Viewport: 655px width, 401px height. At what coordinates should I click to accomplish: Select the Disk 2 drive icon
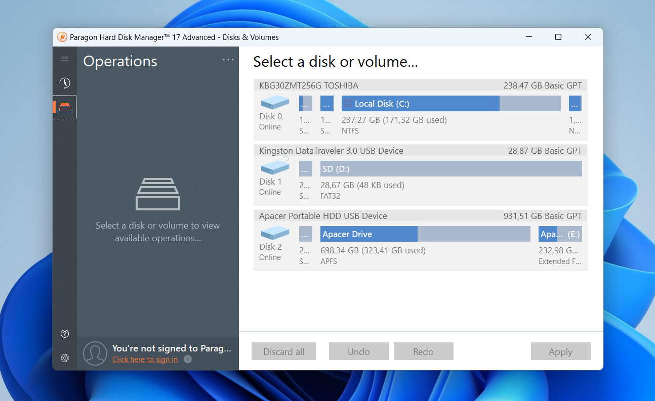pyautogui.click(x=275, y=233)
